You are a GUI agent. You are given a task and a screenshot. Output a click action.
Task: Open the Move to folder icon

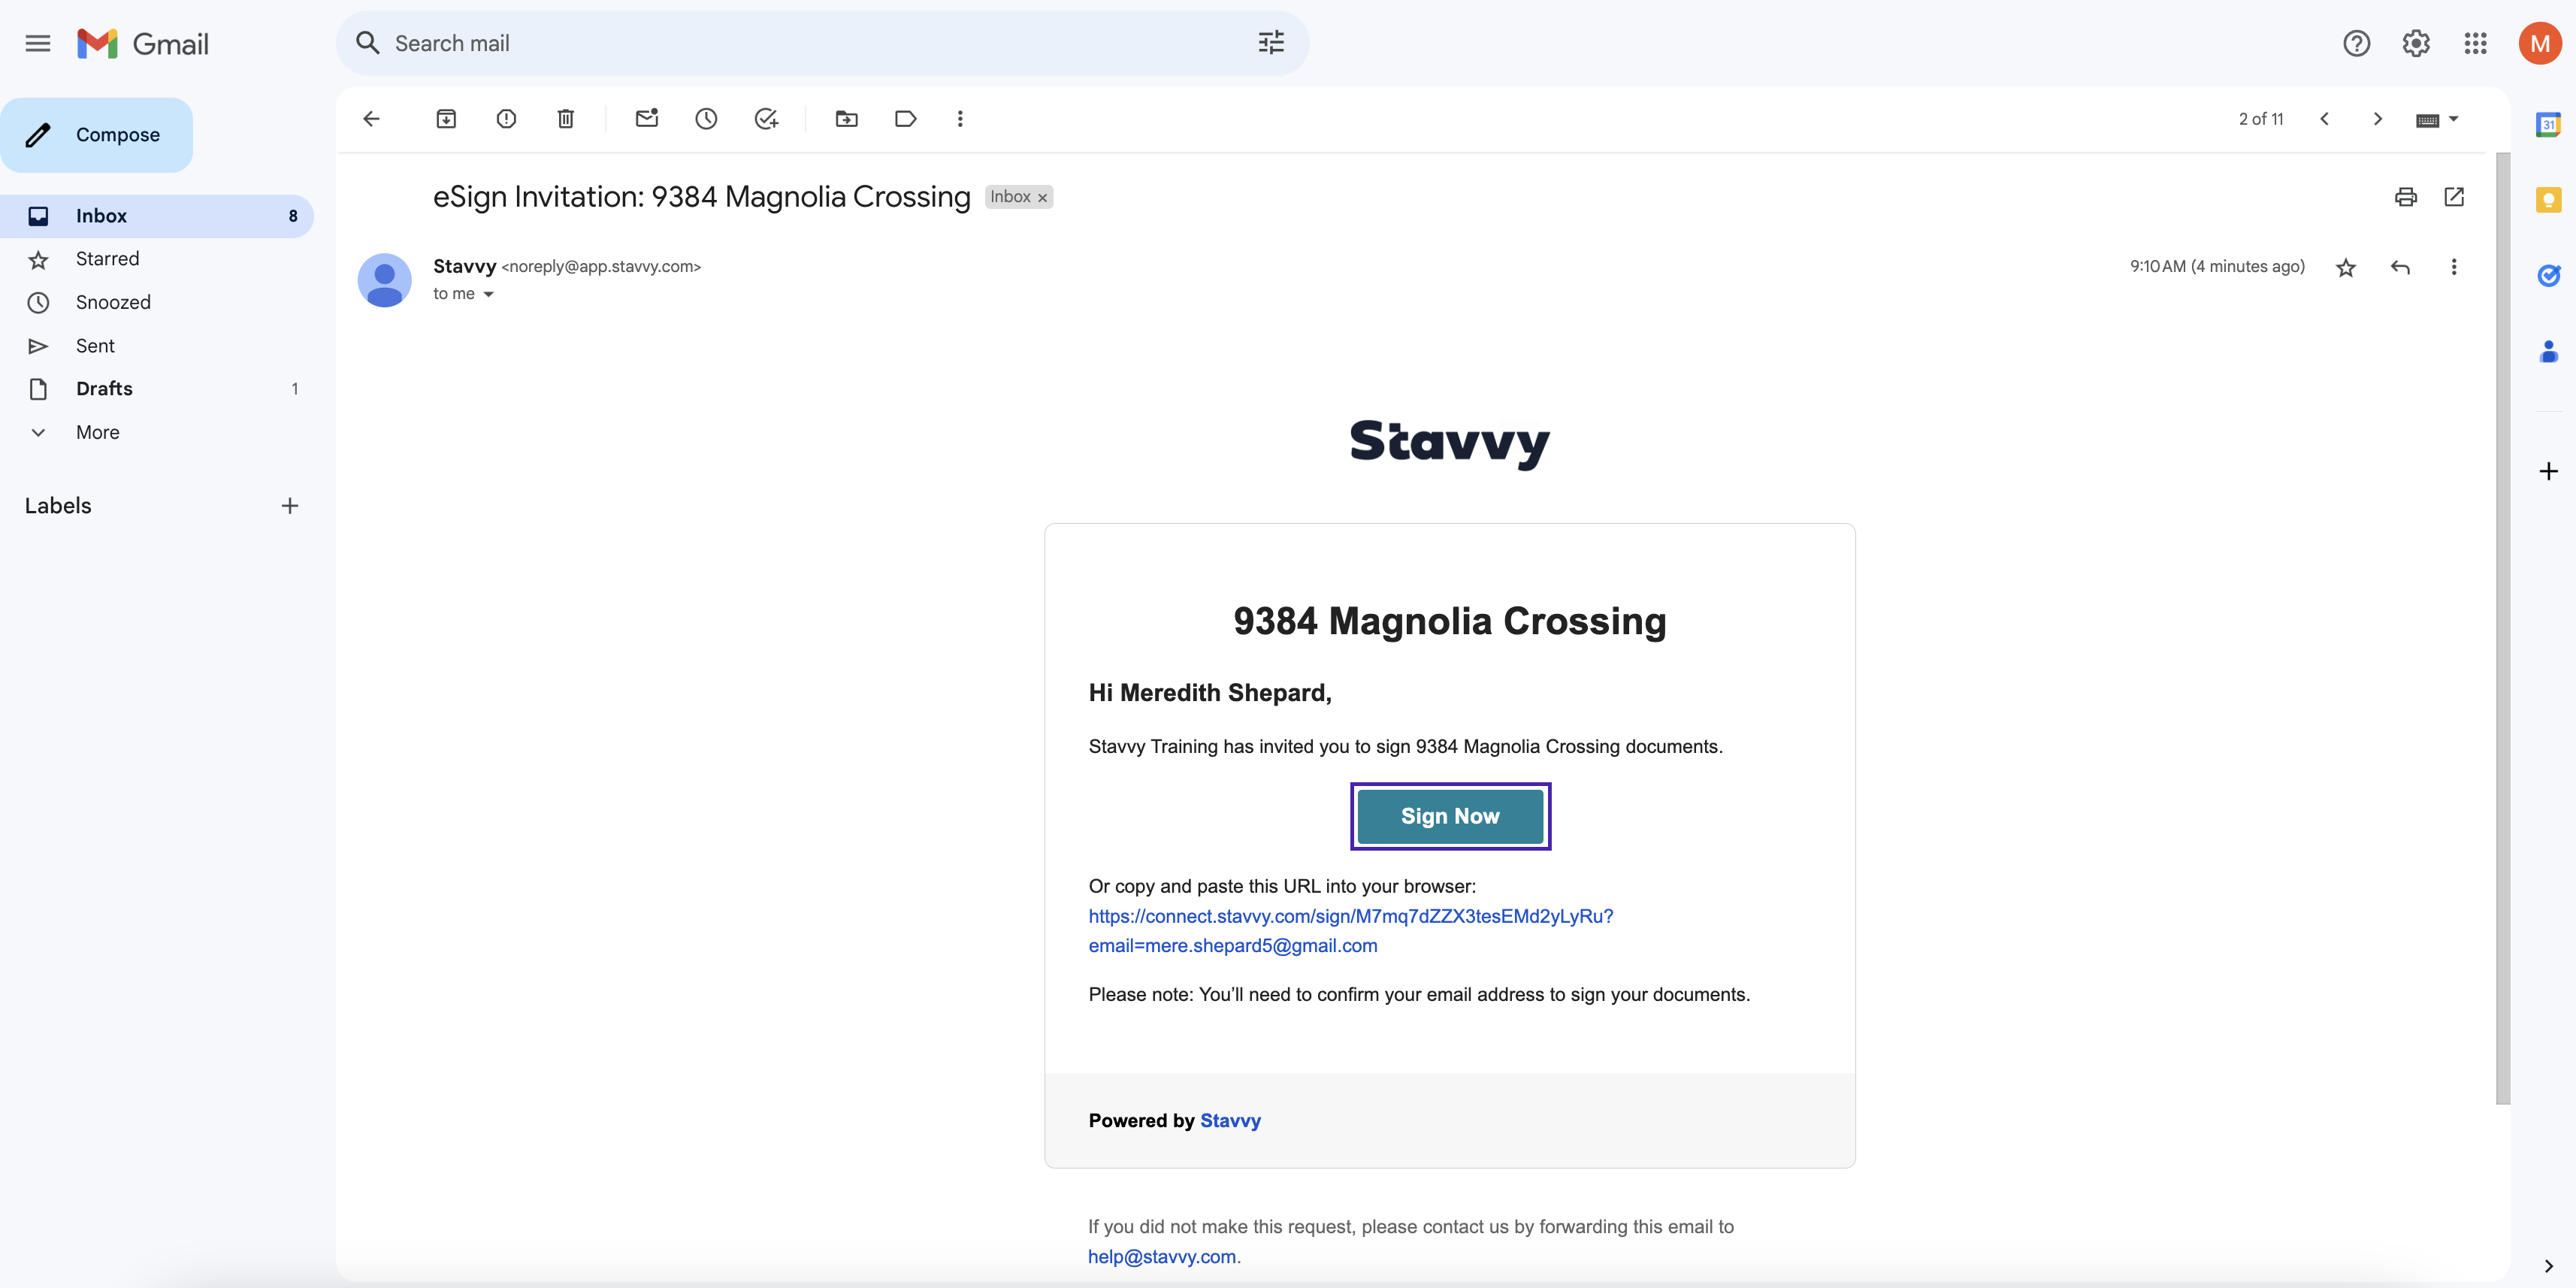coord(846,119)
